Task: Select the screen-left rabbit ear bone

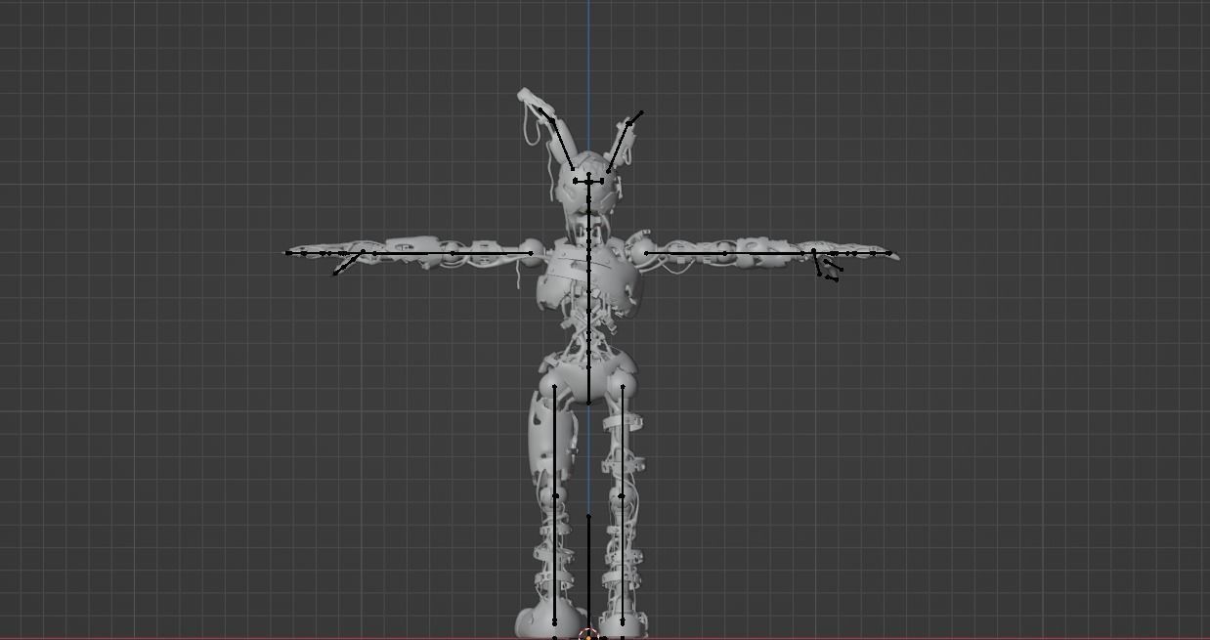Action: pyautogui.click(x=563, y=144)
